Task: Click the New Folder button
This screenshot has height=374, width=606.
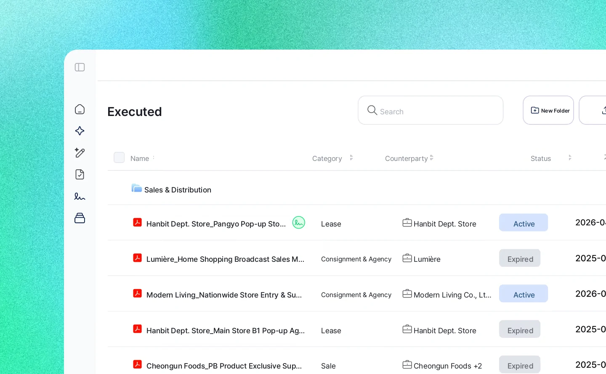Action: click(x=548, y=110)
